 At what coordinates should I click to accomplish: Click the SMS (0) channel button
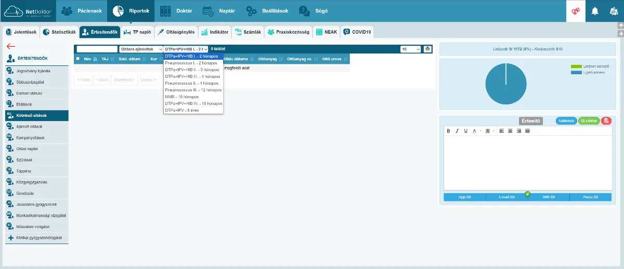click(x=549, y=197)
